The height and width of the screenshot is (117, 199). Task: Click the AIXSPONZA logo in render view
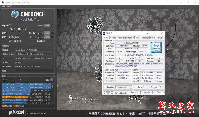coord(84,98)
